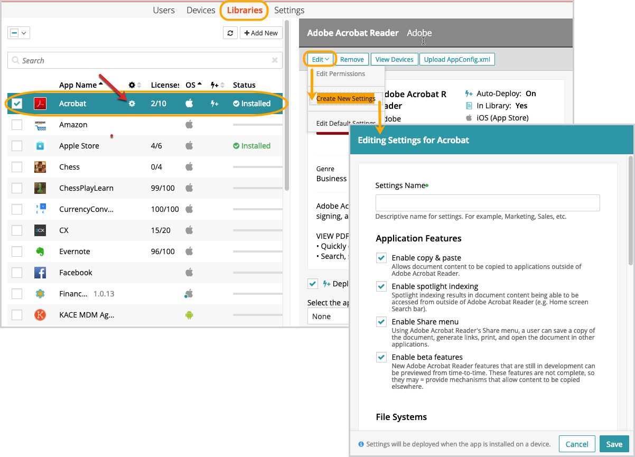The height and width of the screenshot is (457, 635).
Task: Click the refresh icon beside Add New
Action: [230, 33]
